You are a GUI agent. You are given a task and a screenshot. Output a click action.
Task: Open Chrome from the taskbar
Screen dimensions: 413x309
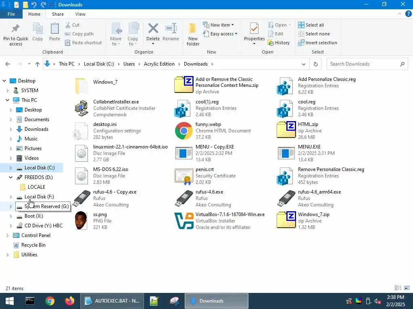[x=50, y=301]
